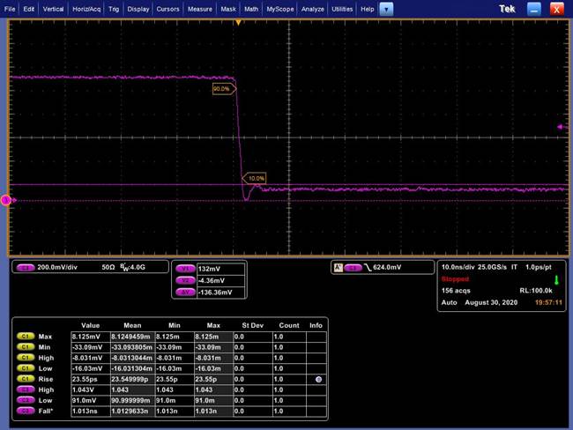Click the 1.043V High value cell

(91, 389)
